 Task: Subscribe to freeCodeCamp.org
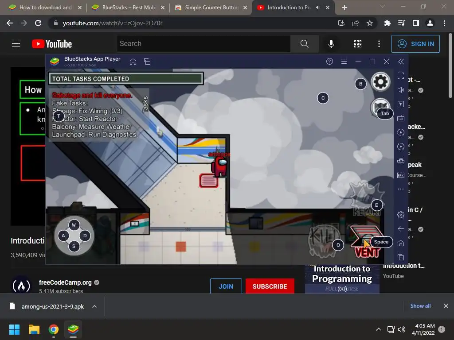click(x=270, y=286)
